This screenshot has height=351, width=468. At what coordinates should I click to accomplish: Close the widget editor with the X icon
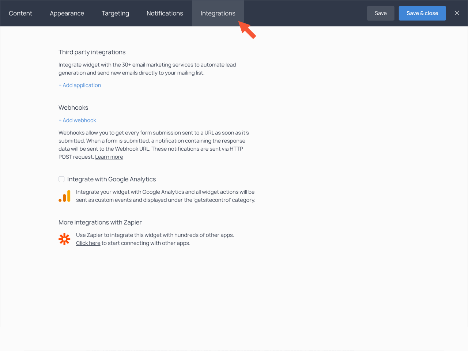point(457,13)
